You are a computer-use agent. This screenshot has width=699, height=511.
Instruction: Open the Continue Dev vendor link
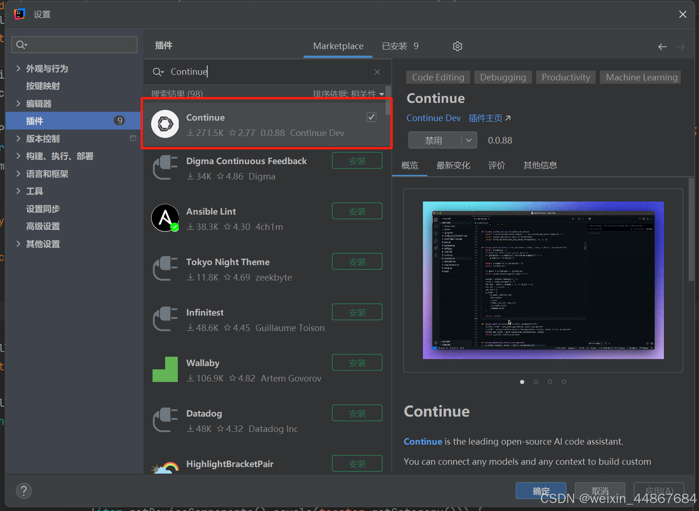[433, 118]
